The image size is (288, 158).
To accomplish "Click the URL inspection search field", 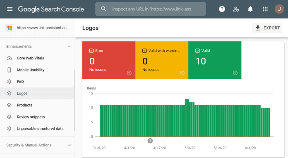I will (151, 9).
